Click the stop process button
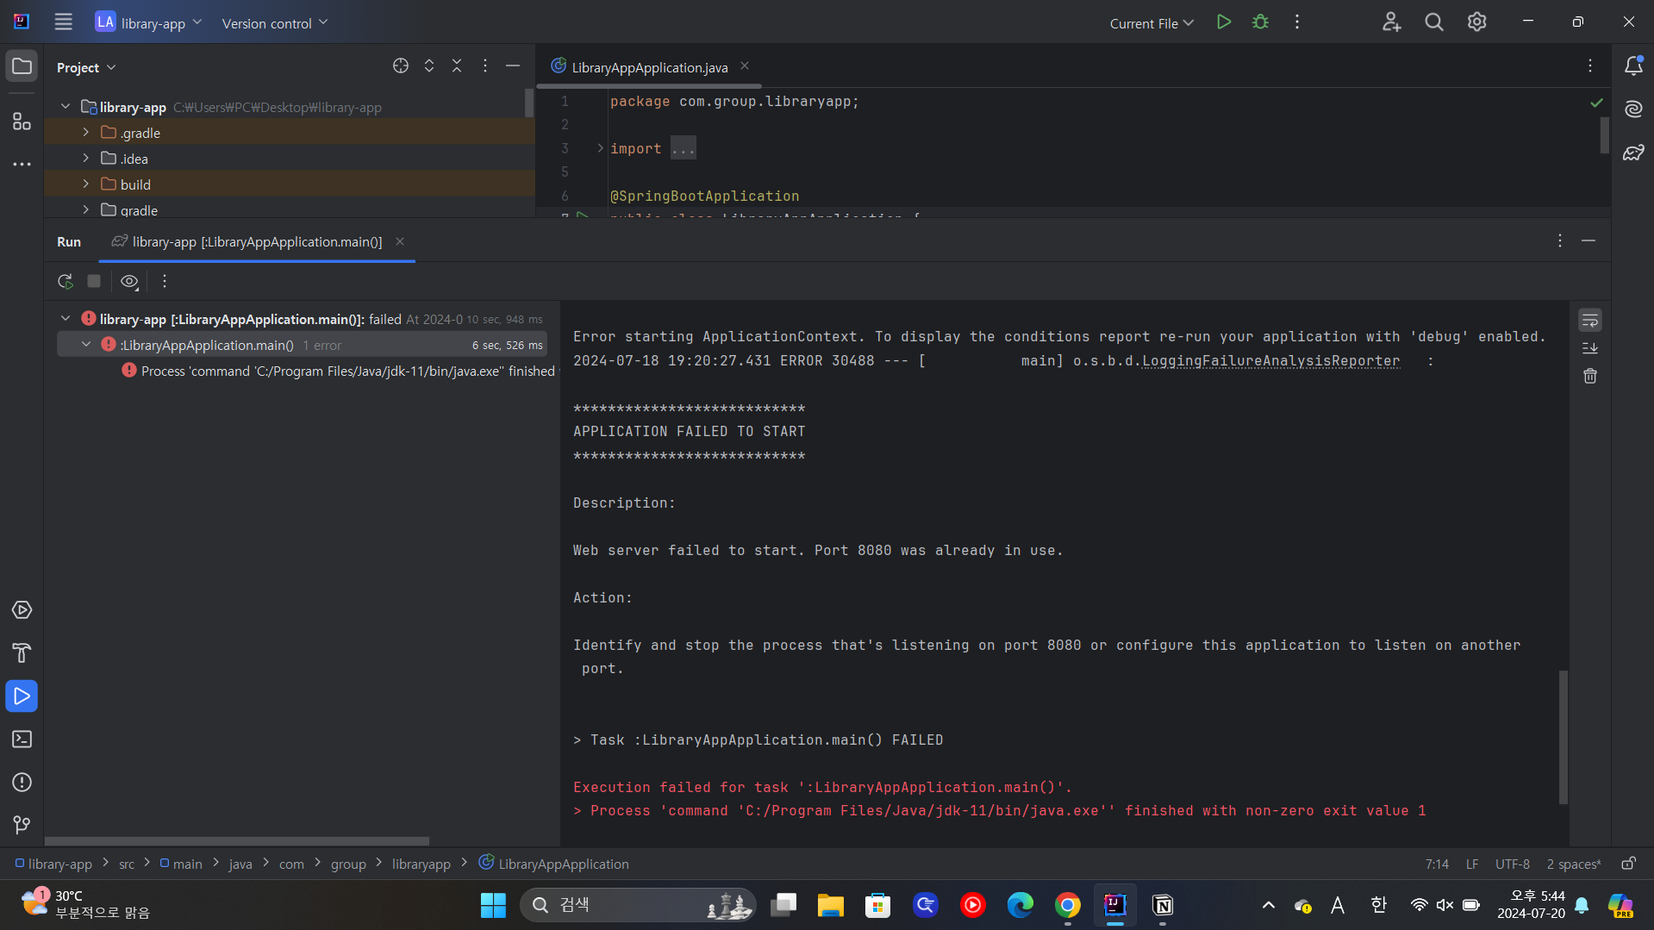 click(94, 281)
